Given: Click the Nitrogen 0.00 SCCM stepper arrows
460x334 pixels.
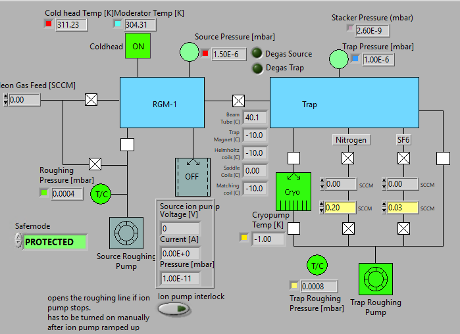Looking at the screenshot, I should point(322,184).
